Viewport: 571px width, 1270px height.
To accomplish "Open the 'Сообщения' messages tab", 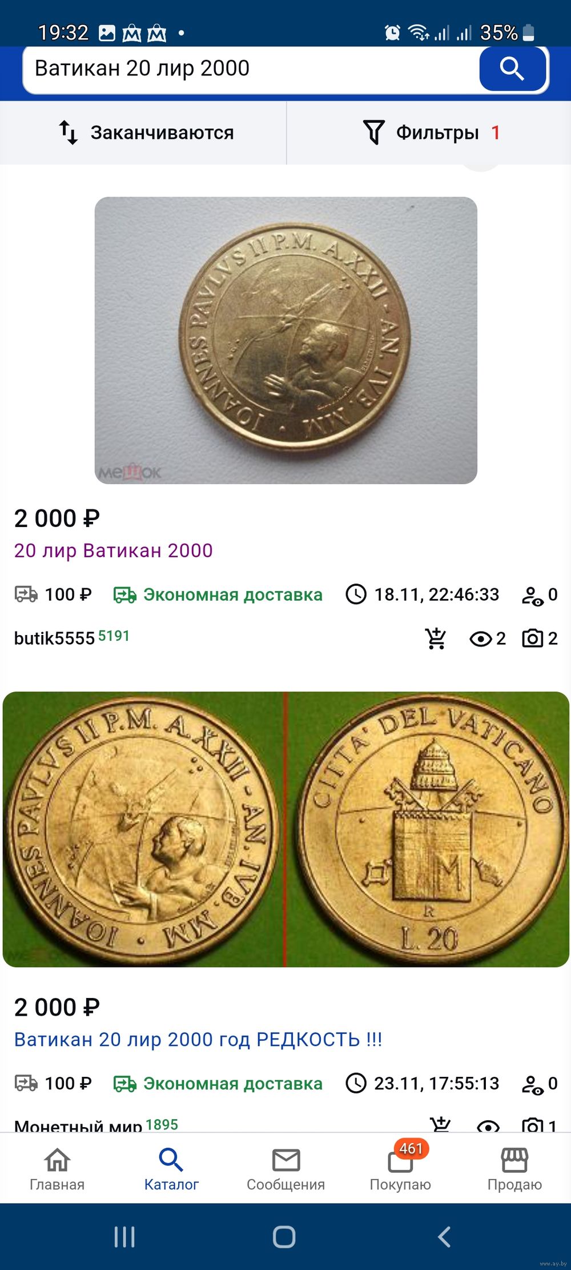I will [285, 1169].
